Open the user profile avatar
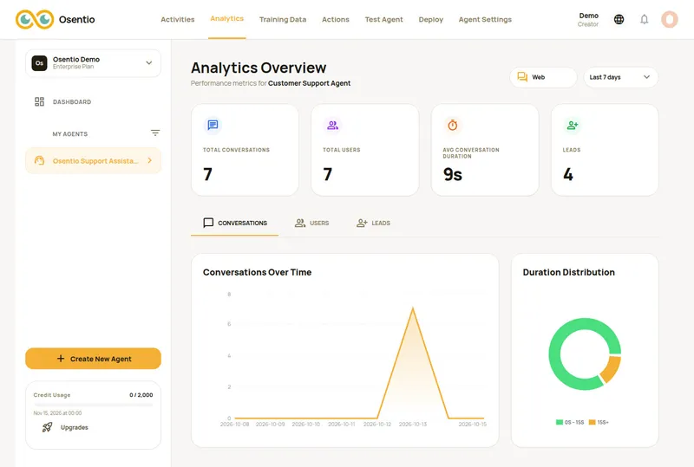The image size is (694, 467). tap(669, 19)
